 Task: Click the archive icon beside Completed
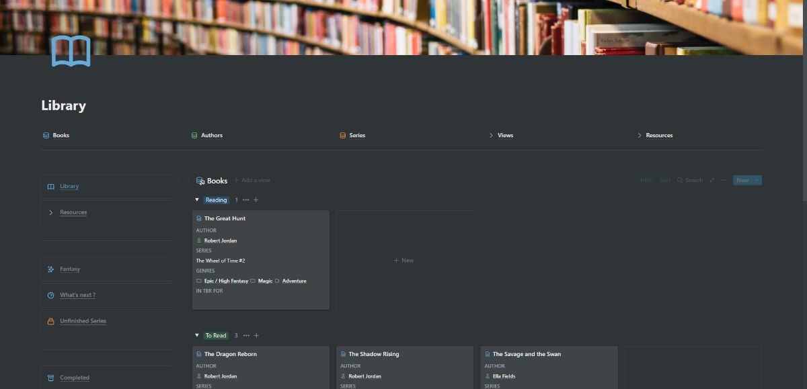pos(50,378)
